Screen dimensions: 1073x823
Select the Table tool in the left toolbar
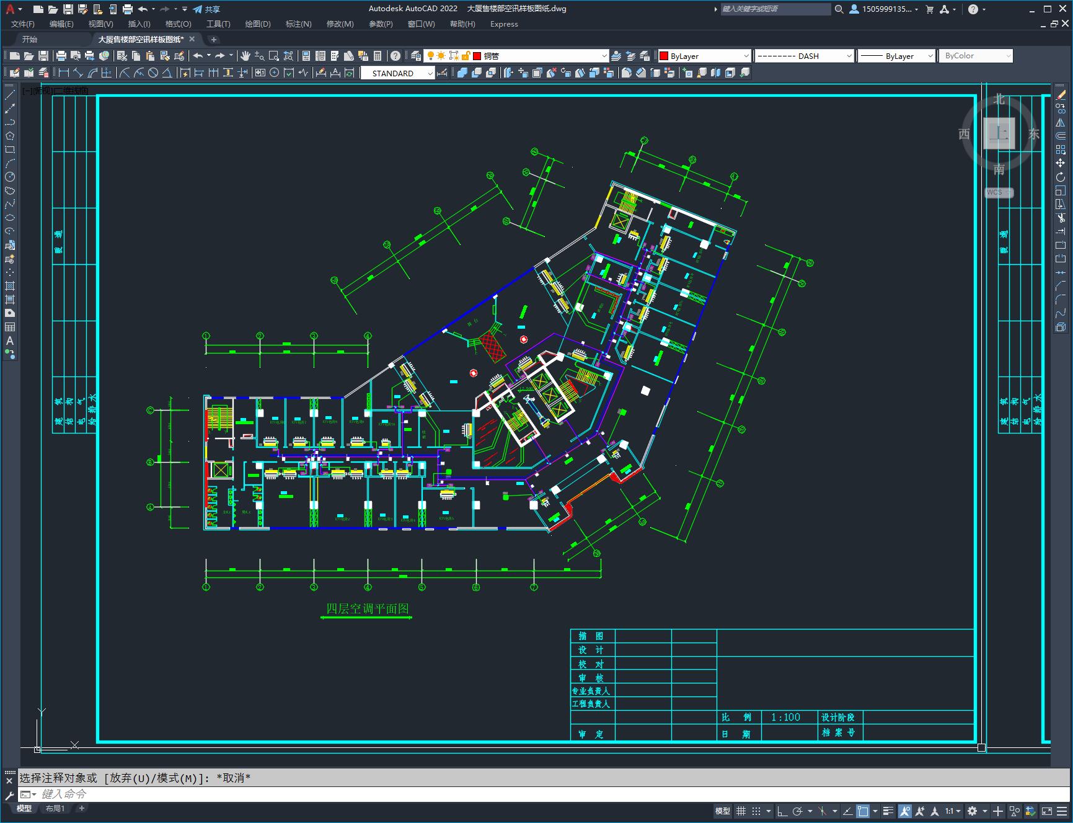(9, 327)
